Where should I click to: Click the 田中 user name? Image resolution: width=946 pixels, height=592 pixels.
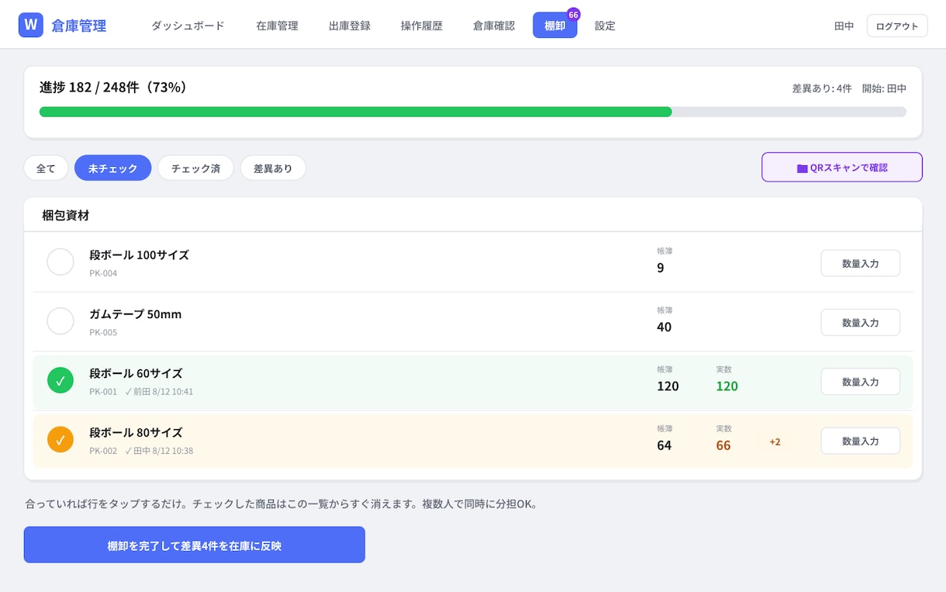[844, 26]
